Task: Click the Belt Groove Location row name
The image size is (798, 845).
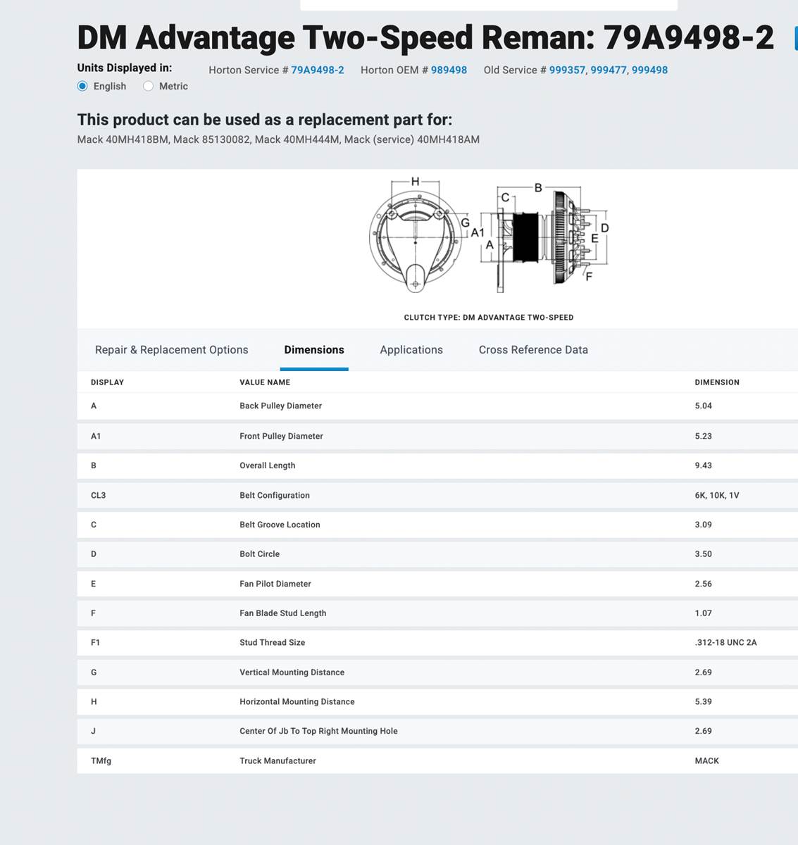Action: 280,525
